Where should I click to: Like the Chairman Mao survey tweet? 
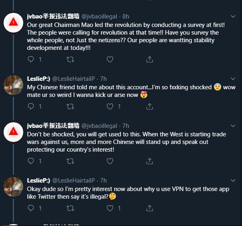click(x=110, y=60)
